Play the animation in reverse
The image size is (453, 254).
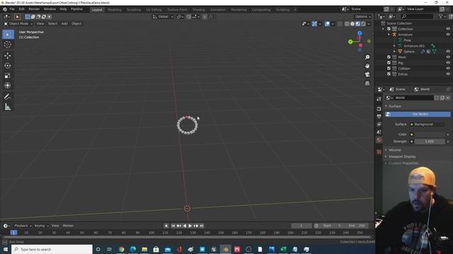coord(185,226)
